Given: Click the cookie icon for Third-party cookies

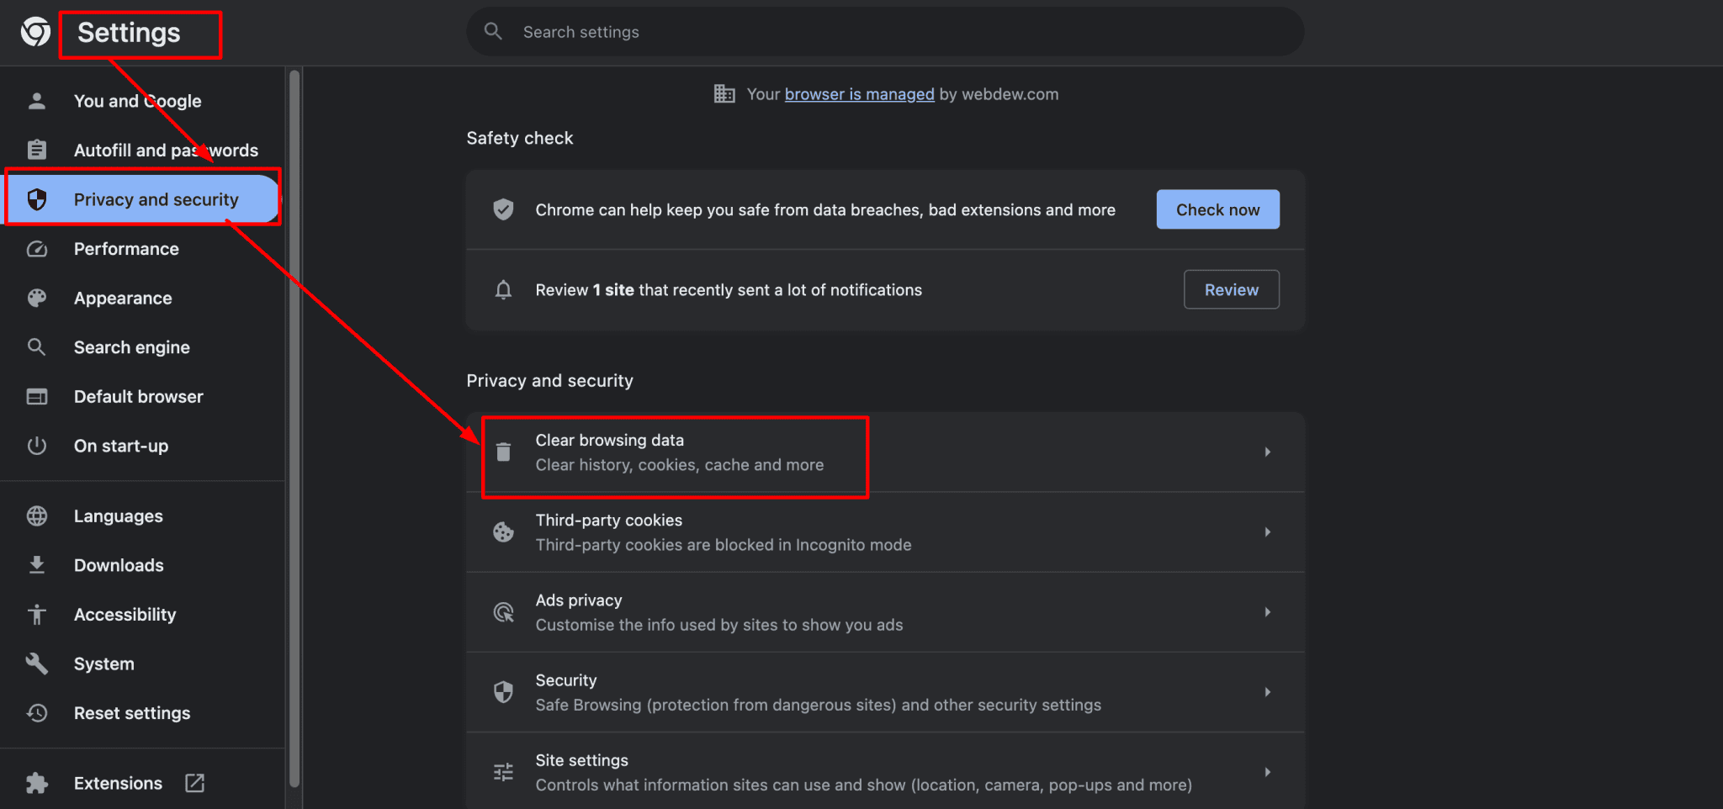Looking at the screenshot, I should (503, 532).
